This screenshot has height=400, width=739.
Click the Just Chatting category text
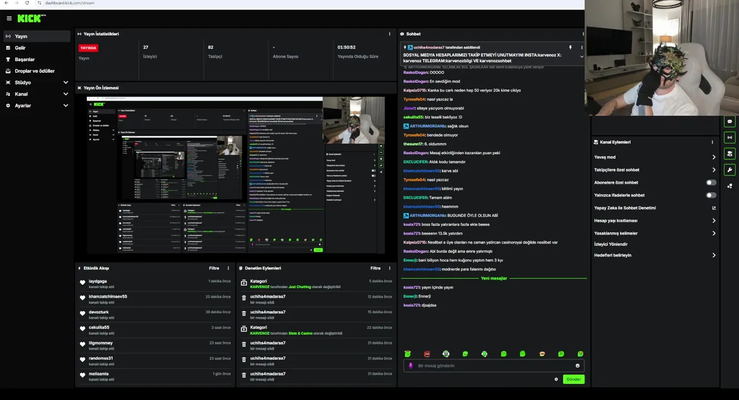[x=300, y=287]
